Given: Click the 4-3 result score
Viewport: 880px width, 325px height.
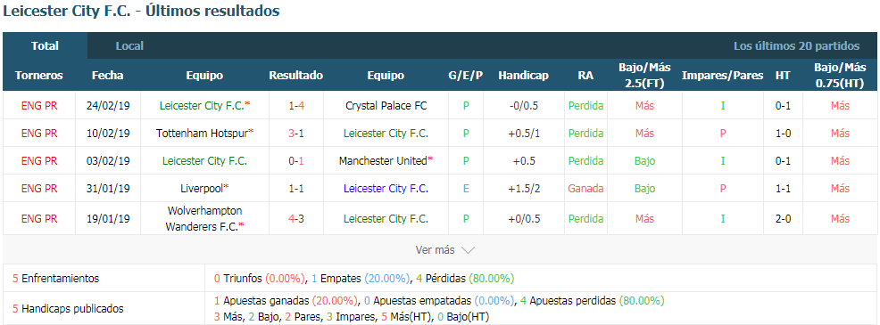Looking at the screenshot, I should point(295,218).
